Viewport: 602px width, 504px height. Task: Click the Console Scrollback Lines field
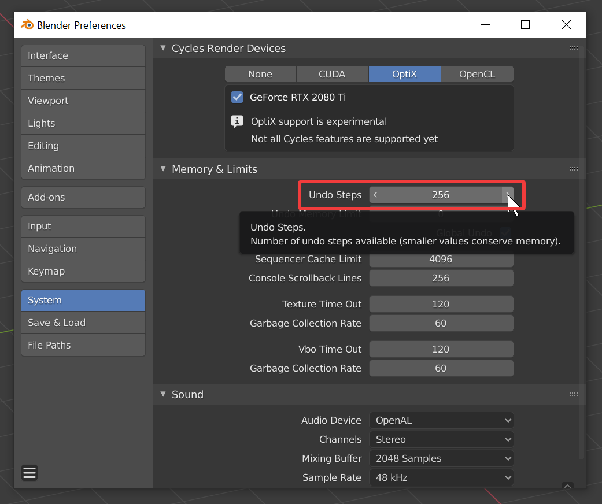point(441,278)
